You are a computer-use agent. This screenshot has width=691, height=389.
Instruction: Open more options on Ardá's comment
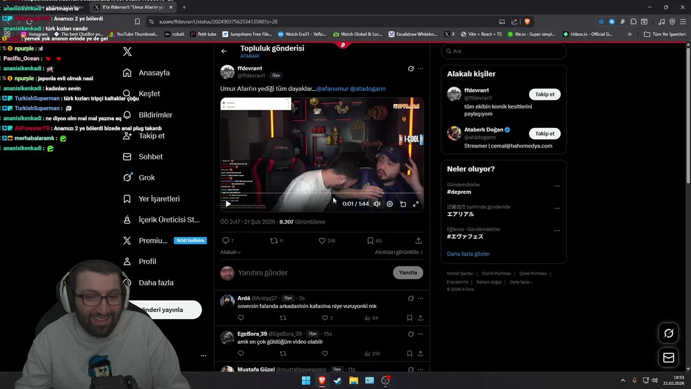[x=421, y=298]
